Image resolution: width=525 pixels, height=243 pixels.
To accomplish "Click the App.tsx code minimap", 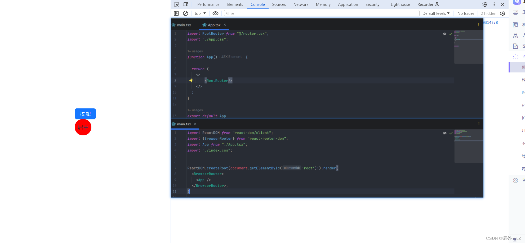I will (469, 47).
